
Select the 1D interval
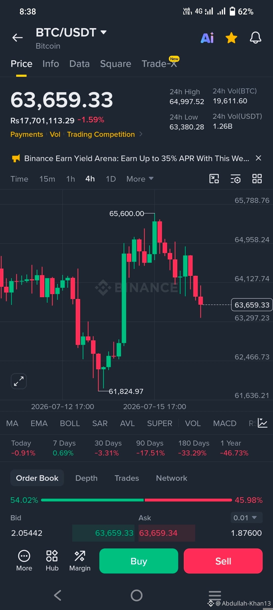111,179
